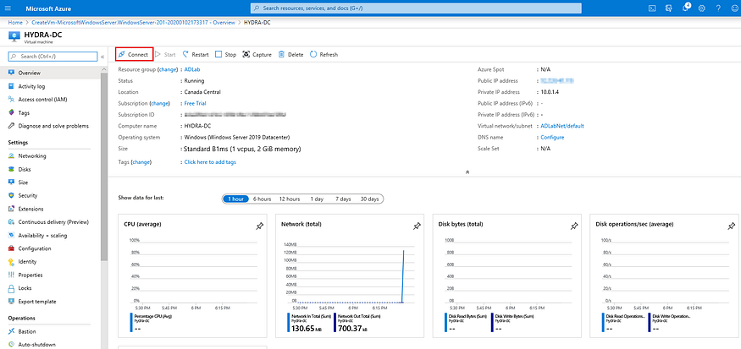741x349 pixels.
Task: Restart the virtual machine
Action: click(x=194, y=54)
